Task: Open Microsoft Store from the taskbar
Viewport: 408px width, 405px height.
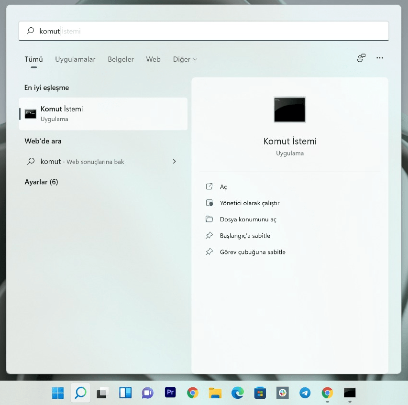Action: point(260,393)
